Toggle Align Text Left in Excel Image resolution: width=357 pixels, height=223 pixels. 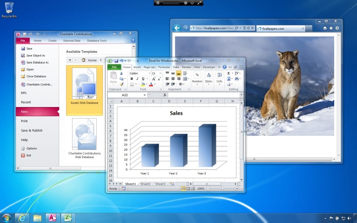click(x=167, y=79)
